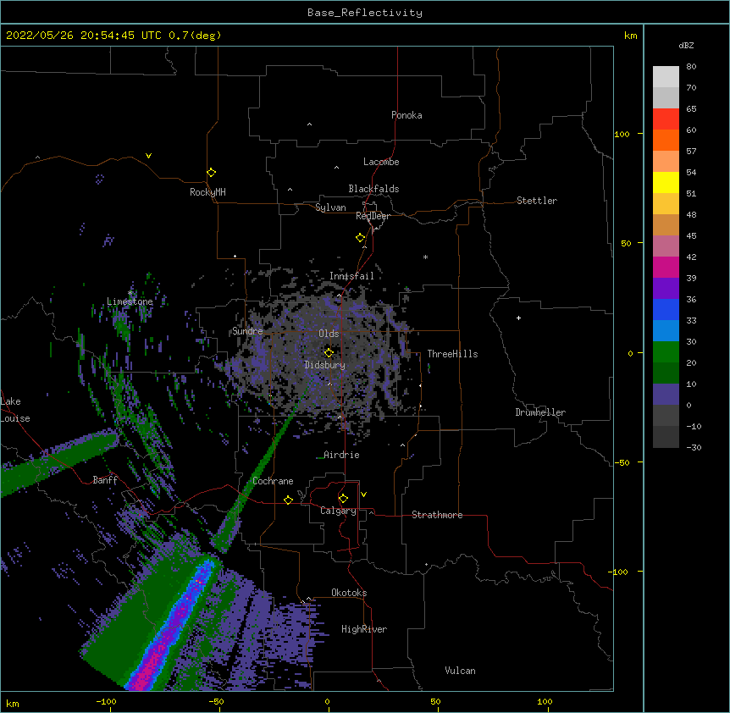Click the Strathmore label

(x=437, y=515)
